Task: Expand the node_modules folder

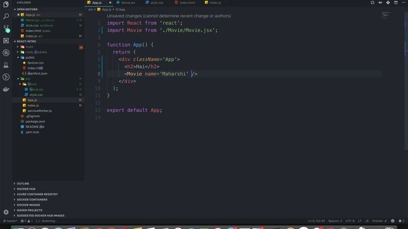Action: click(36, 52)
